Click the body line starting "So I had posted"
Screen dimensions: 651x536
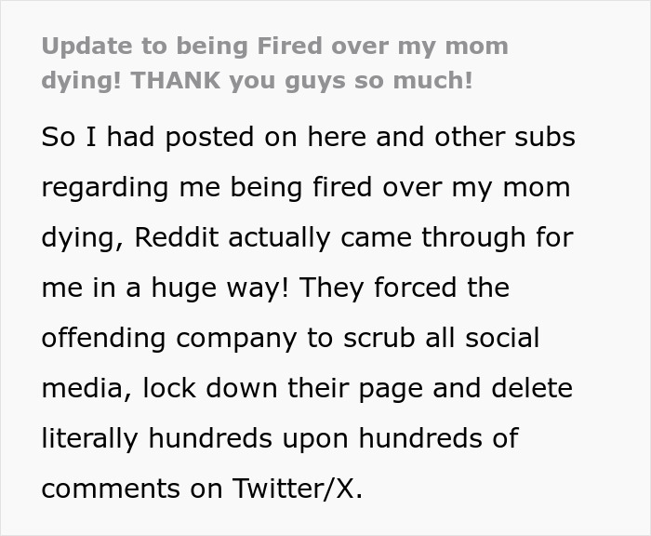pos(308,137)
